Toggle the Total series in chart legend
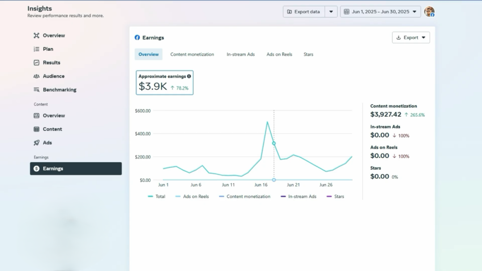Viewport: 482px width, 271px height. click(156, 197)
